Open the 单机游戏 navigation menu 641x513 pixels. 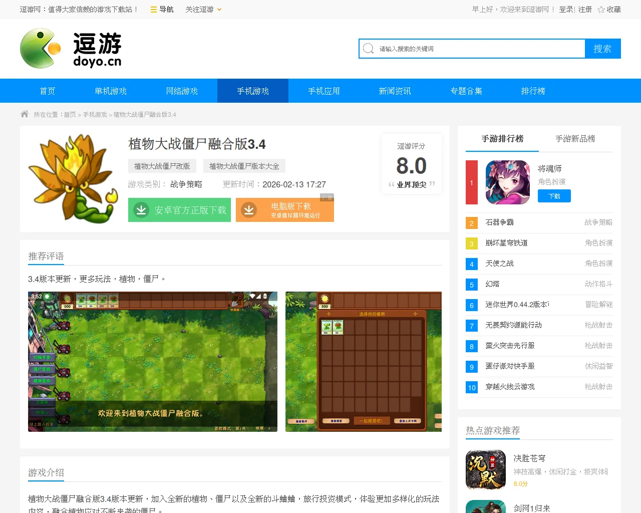pos(110,91)
